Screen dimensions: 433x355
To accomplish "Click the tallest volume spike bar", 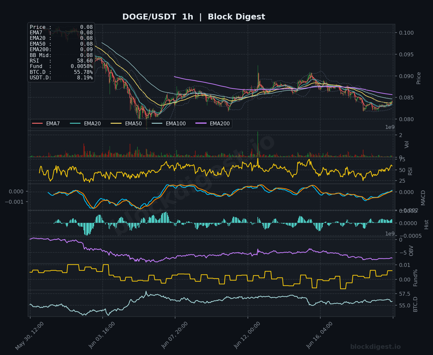I will pos(258,144).
